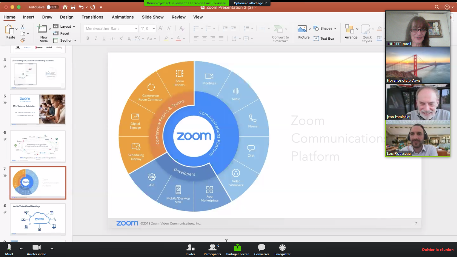This screenshot has height=257, width=457.
Task: Open the Review tab
Action: [179, 17]
